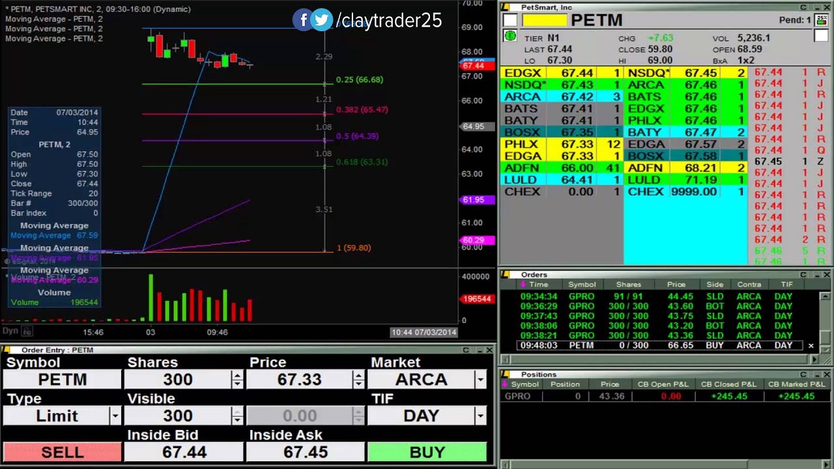Click the Inside Bid value 67.44
The image size is (834, 469).
[184, 452]
